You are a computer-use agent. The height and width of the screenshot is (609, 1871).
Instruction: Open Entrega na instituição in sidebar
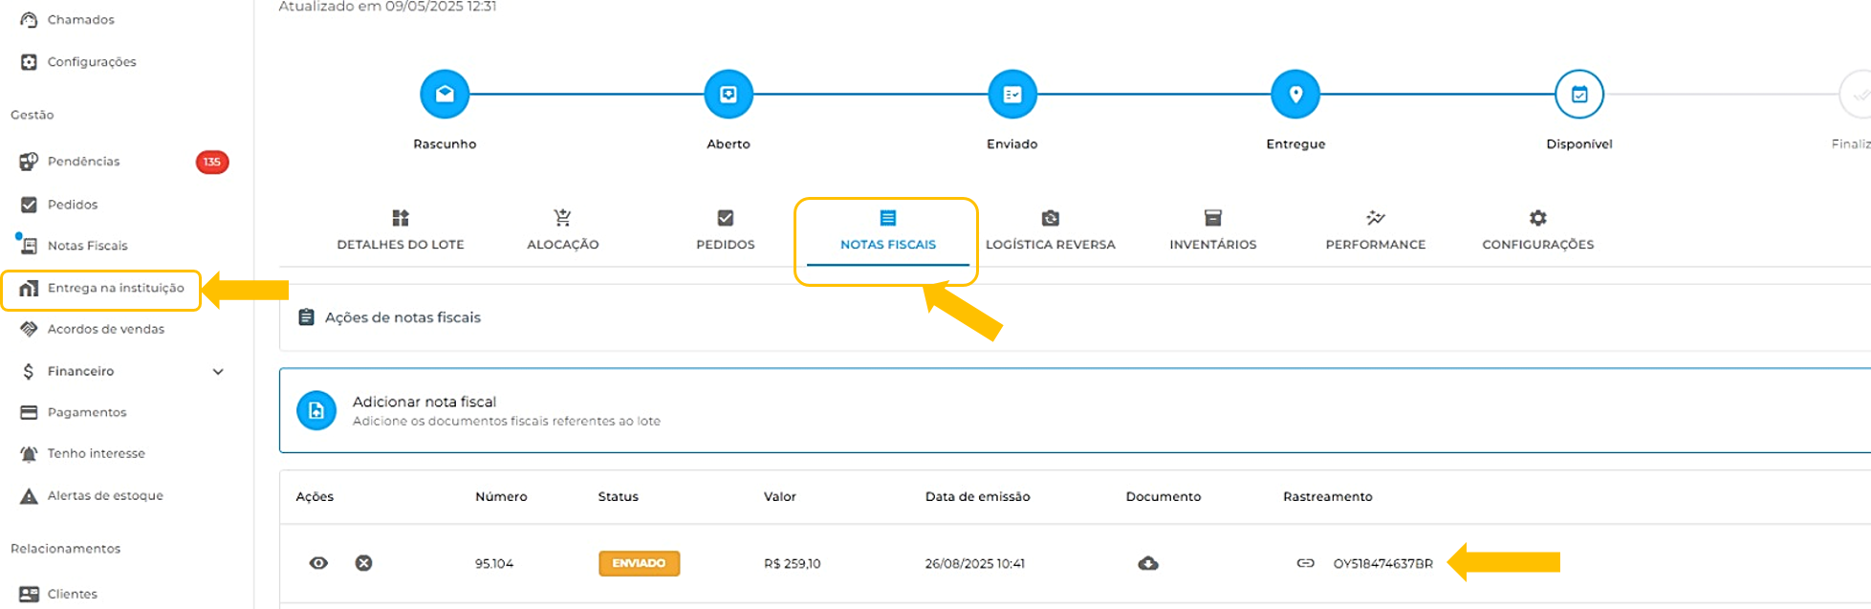click(x=115, y=288)
